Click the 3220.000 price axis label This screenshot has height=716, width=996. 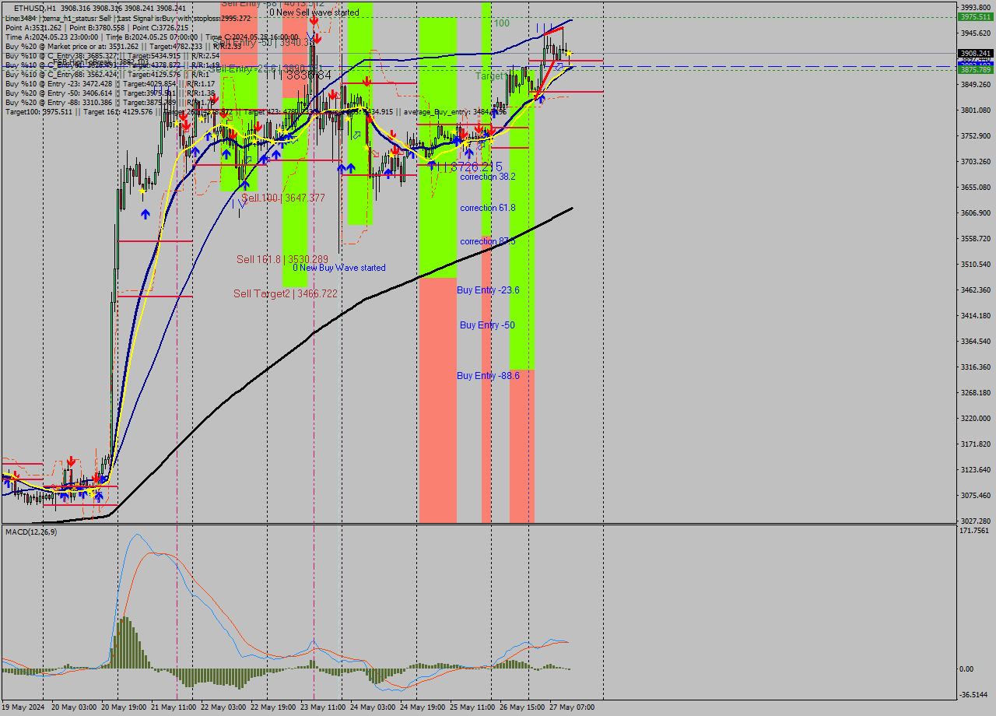[x=975, y=419]
